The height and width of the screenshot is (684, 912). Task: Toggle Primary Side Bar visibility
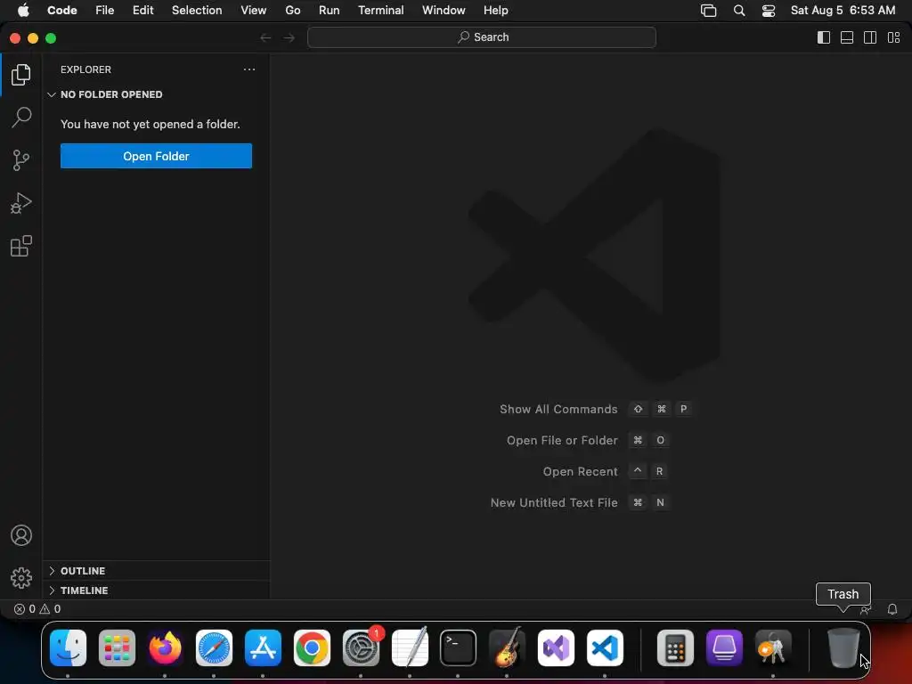coord(824,37)
